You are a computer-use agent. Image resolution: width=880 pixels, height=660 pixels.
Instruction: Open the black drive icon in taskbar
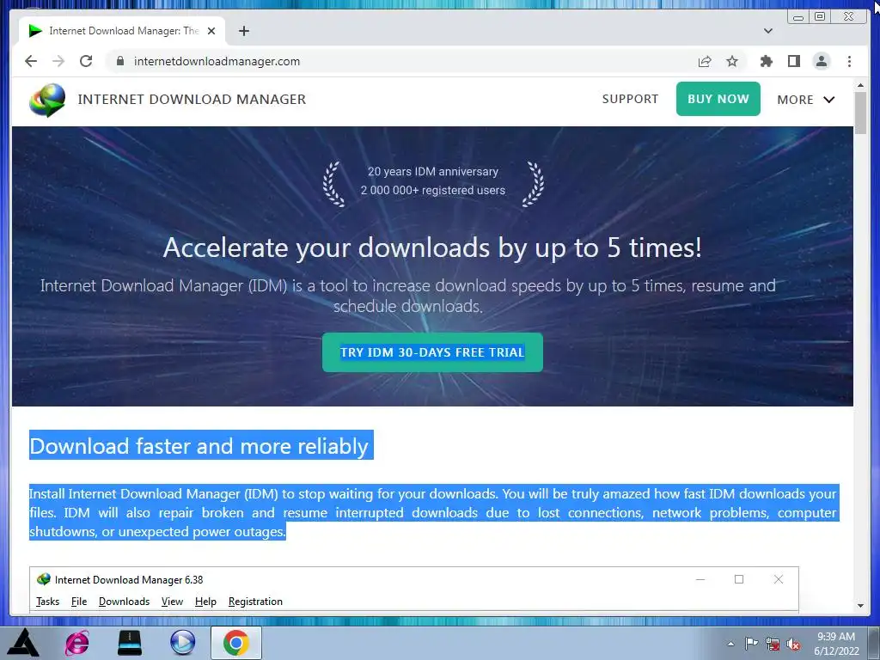[x=130, y=643]
